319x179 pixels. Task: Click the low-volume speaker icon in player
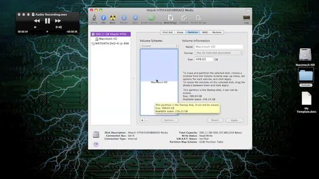coord(35,27)
